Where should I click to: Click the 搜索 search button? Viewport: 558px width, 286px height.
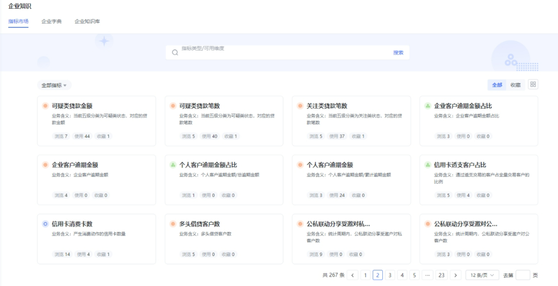(398, 53)
